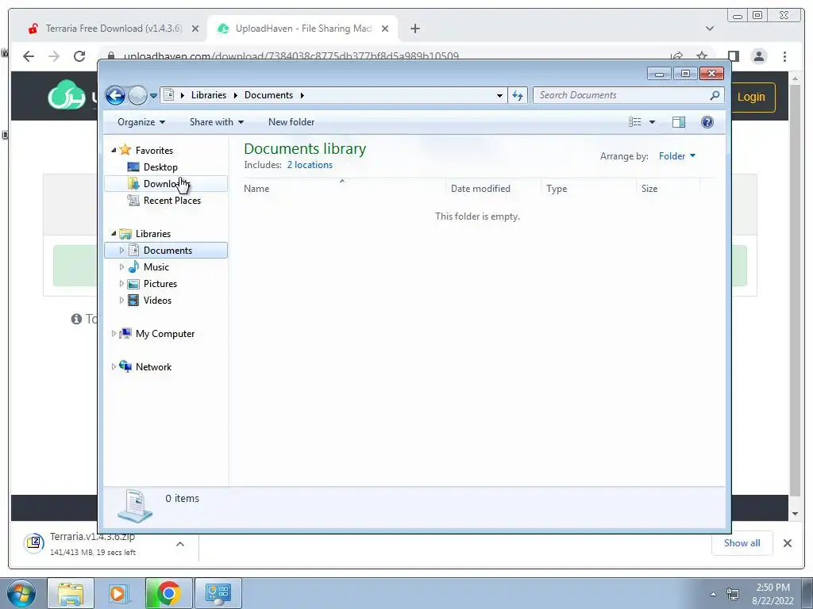
Task: Collapse the Favorites group
Action: 114,150
